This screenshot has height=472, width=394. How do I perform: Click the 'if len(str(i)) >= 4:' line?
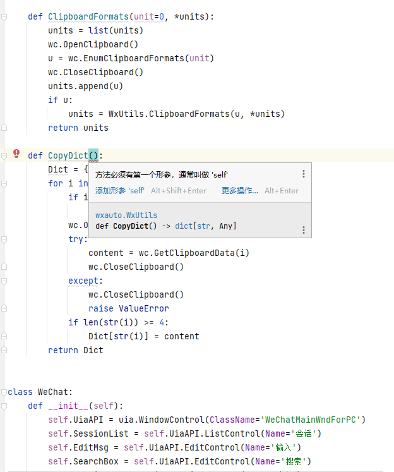click(x=118, y=322)
